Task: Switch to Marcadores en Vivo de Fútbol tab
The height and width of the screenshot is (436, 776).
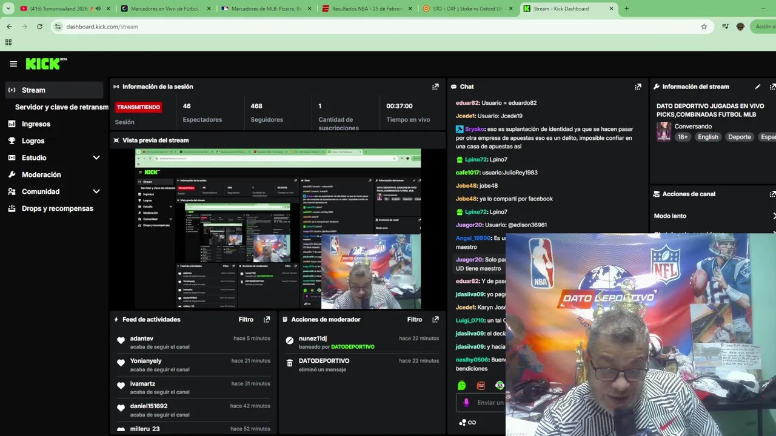Action: point(166,8)
